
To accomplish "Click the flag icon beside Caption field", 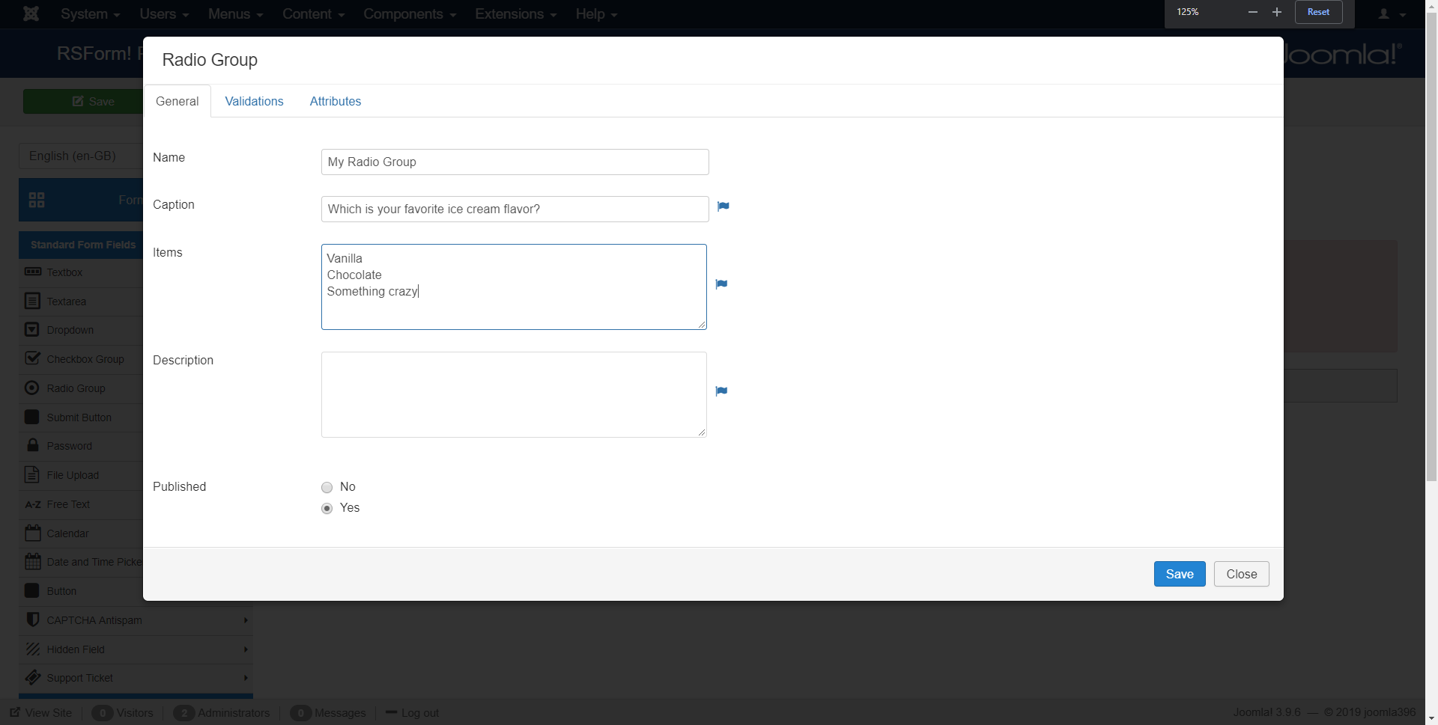I will (x=723, y=207).
